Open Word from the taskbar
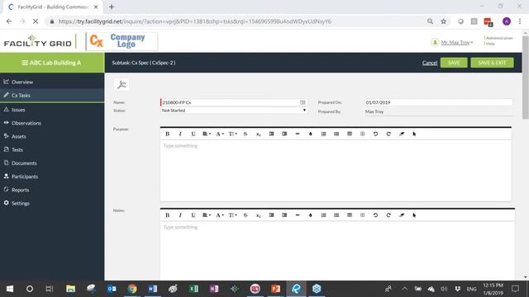The width and height of the screenshot is (529, 297). pos(152,289)
